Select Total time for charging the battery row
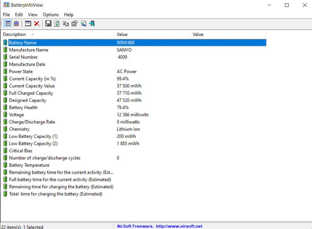This screenshot has width=312, height=229. (x=134, y=194)
